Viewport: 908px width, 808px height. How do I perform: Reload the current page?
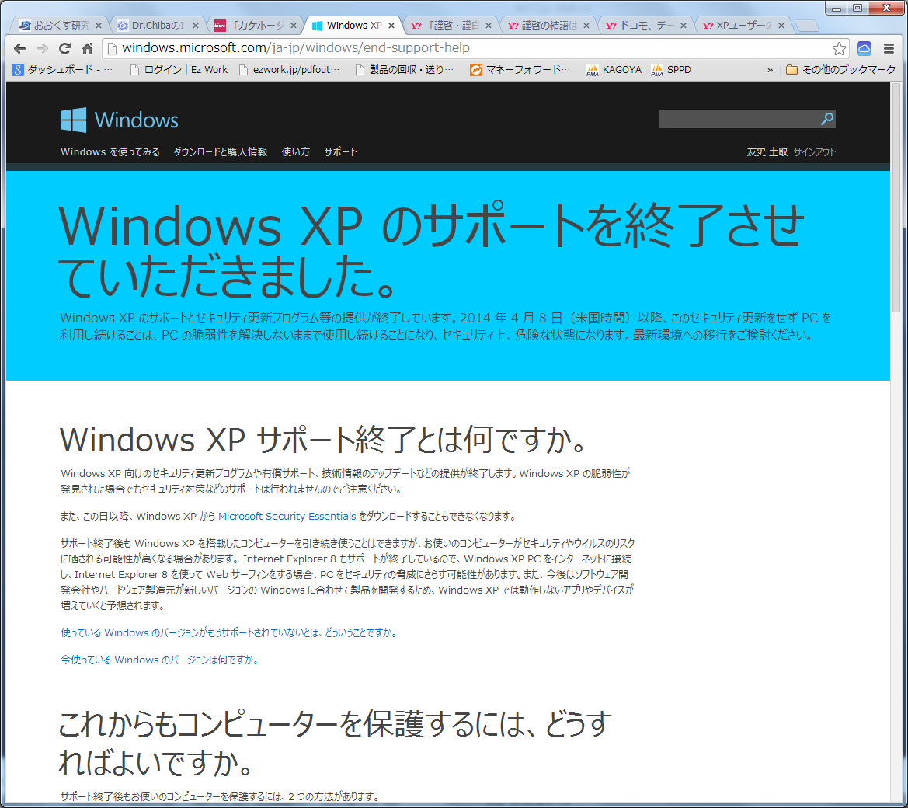click(65, 48)
